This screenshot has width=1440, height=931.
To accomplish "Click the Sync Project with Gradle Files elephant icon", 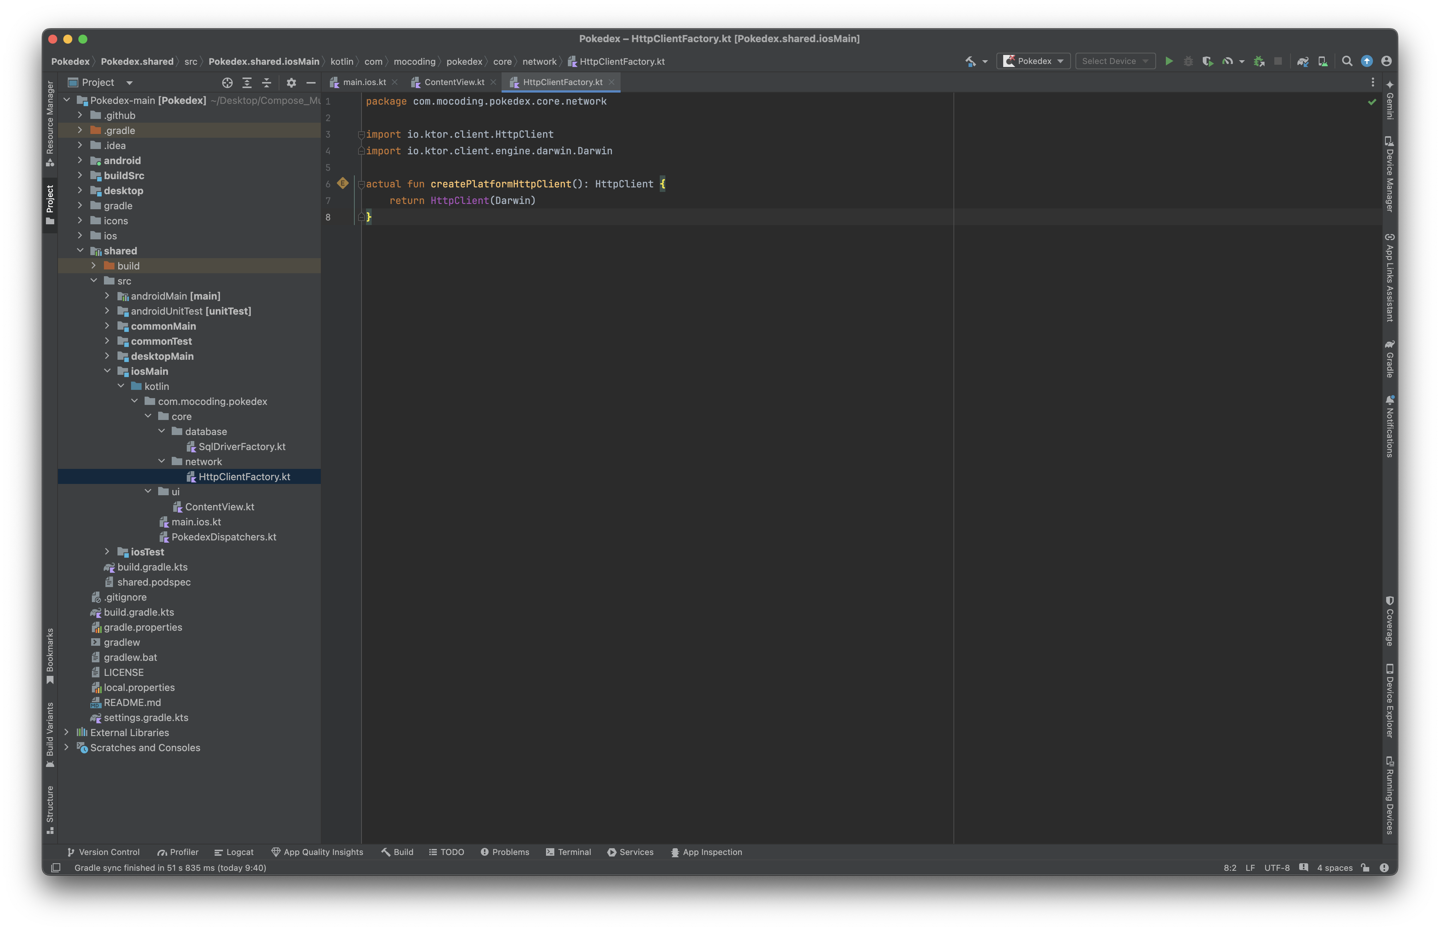I will [x=1303, y=61].
